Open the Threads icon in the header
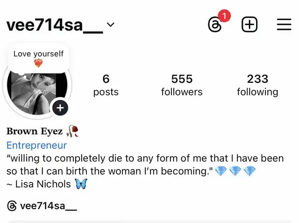299x223 pixels. (215, 25)
